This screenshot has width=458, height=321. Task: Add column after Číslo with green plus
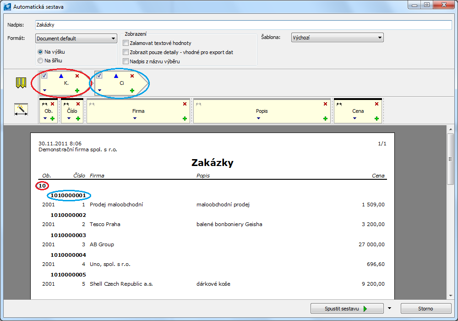click(x=78, y=118)
